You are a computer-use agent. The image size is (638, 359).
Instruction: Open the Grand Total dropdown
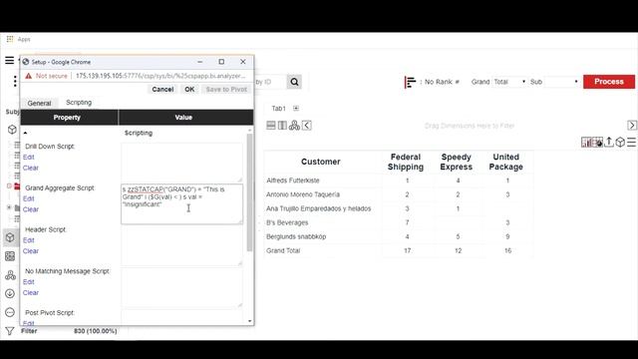(509, 82)
